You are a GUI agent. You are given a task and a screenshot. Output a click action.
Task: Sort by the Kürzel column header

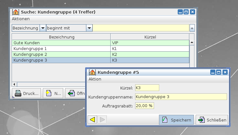click(150, 37)
